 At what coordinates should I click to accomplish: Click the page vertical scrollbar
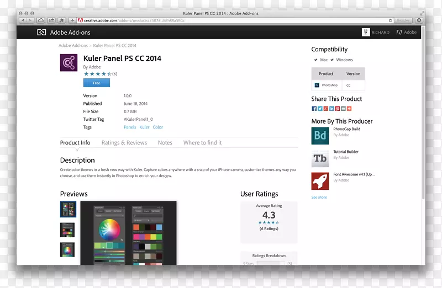423,113
